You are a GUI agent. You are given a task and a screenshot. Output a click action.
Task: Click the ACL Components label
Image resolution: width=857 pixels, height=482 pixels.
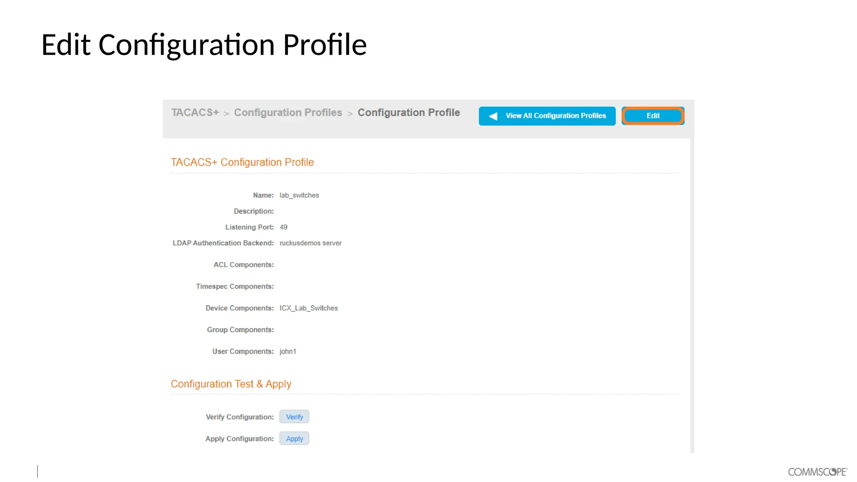coord(244,265)
